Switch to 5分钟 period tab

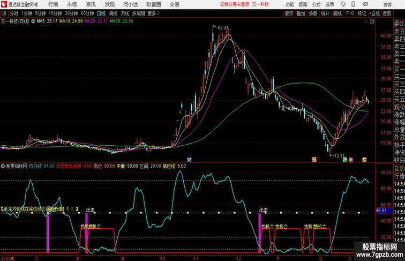pos(40,13)
